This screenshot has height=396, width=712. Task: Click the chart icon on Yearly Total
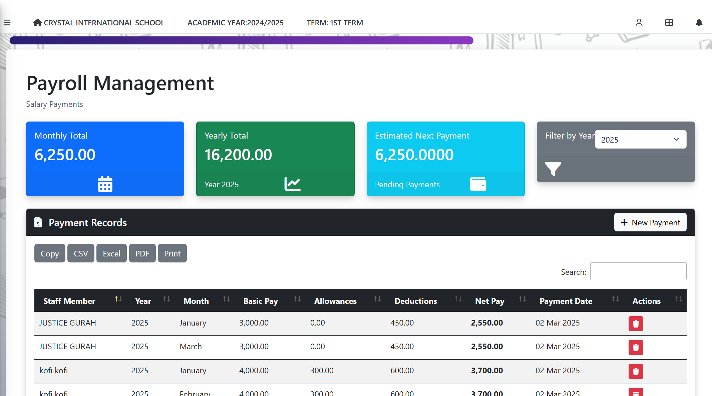[x=292, y=184]
